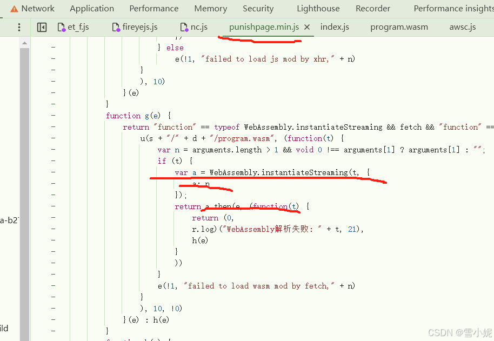
Task: Open the index.js file tab
Action: [x=335, y=27]
